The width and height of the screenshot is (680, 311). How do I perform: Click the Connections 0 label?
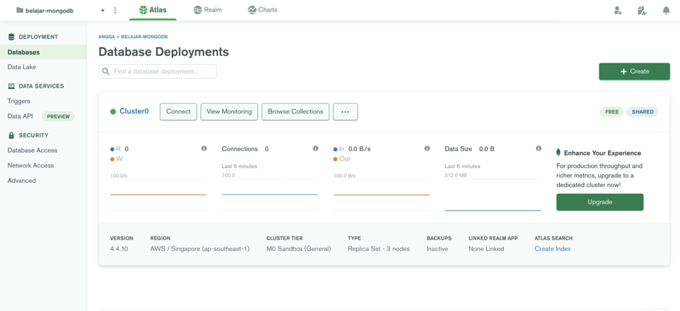click(x=245, y=149)
